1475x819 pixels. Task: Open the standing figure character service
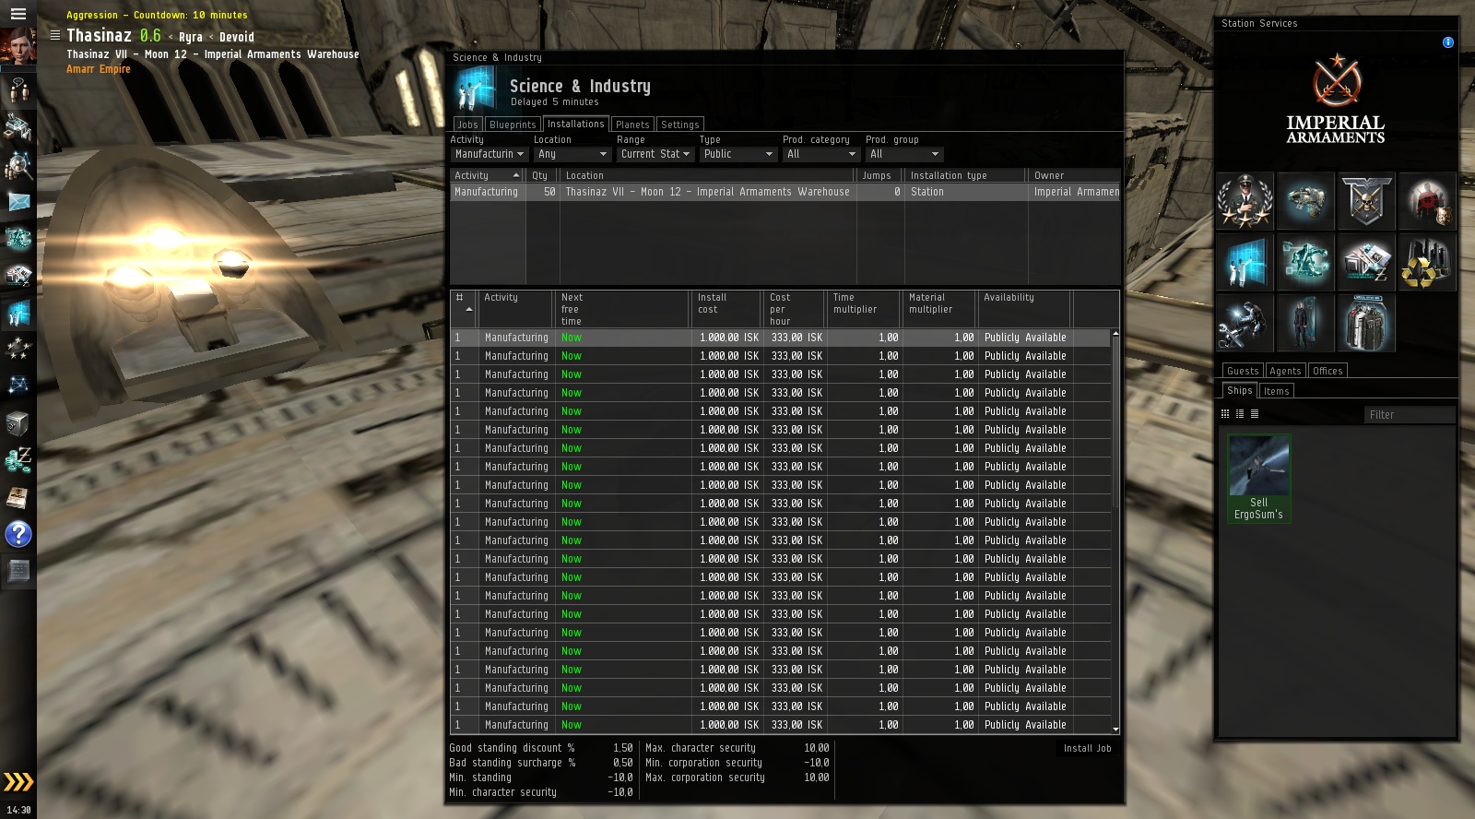click(x=1305, y=323)
